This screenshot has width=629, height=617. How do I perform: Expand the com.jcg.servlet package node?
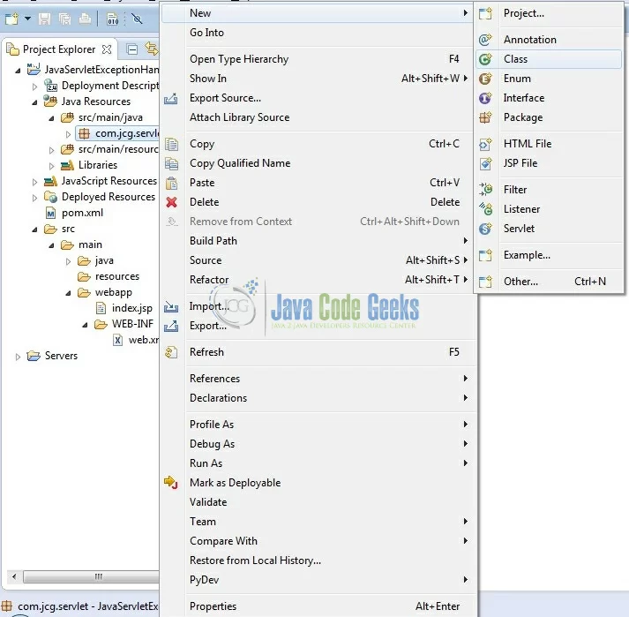point(68,134)
